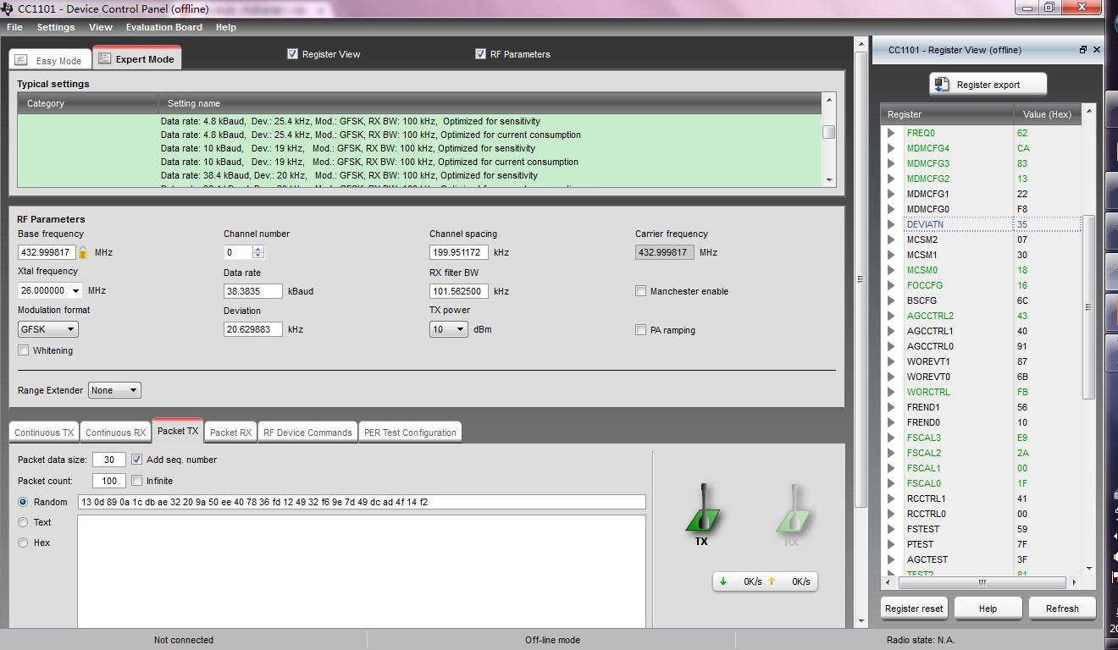The height and width of the screenshot is (650, 1118).
Task: Switch to the Continuous TX tab
Action: tap(44, 432)
